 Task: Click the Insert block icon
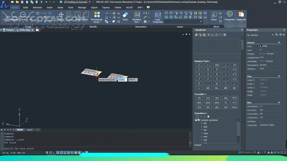214,16
